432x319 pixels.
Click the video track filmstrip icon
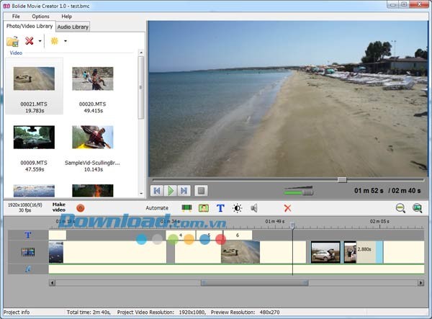(28, 252)
